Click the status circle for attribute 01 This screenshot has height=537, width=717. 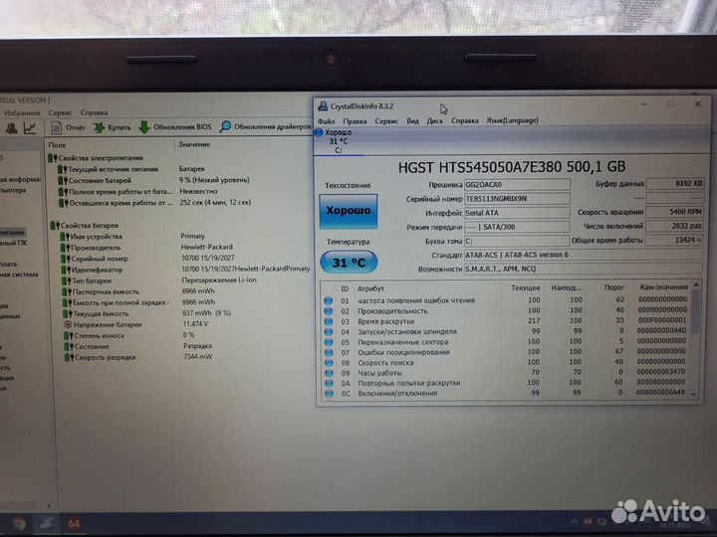coord(329,301)
